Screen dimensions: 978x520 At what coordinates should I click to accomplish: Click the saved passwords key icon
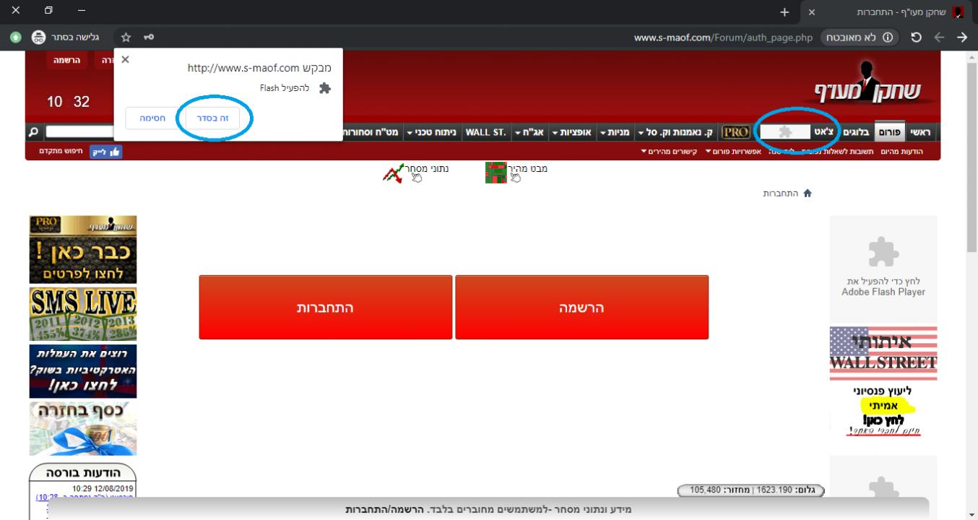150,38
